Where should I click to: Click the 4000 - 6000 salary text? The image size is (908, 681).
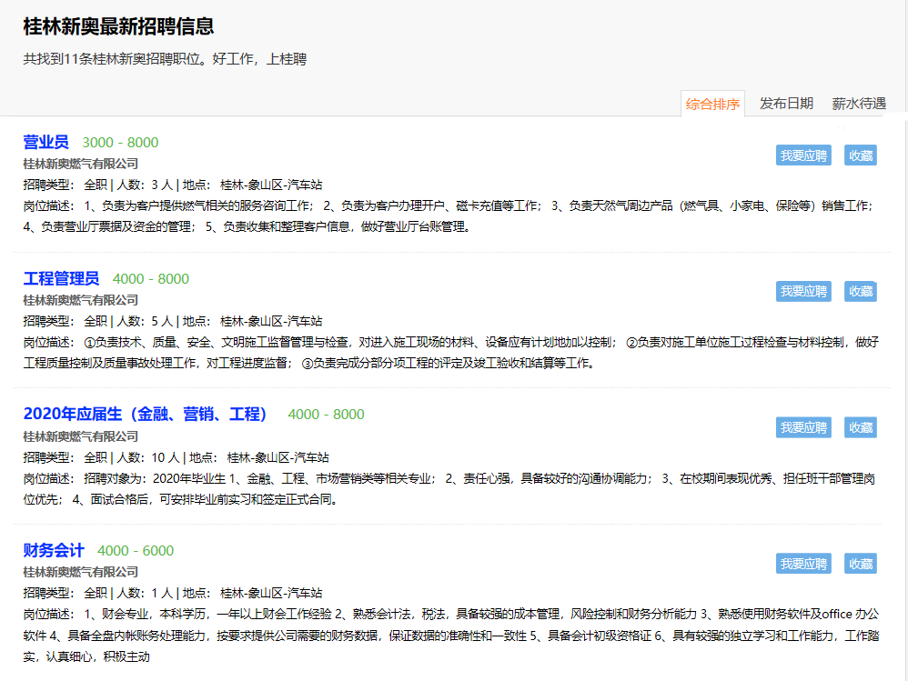tap(136, 550)
